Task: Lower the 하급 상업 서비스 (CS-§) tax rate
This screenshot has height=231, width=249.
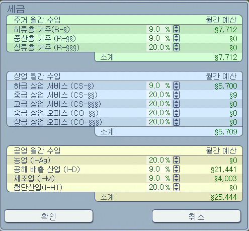Action: click(x=176, y=88)
